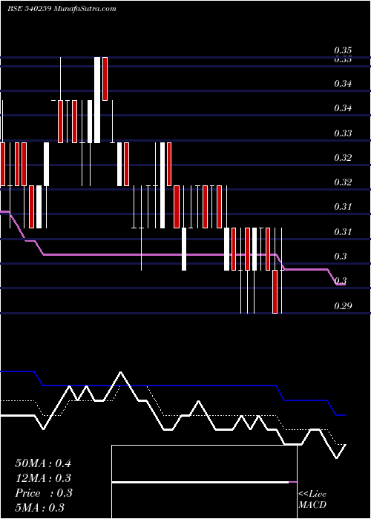Click the 0.33 price axis label

(343, 133)
